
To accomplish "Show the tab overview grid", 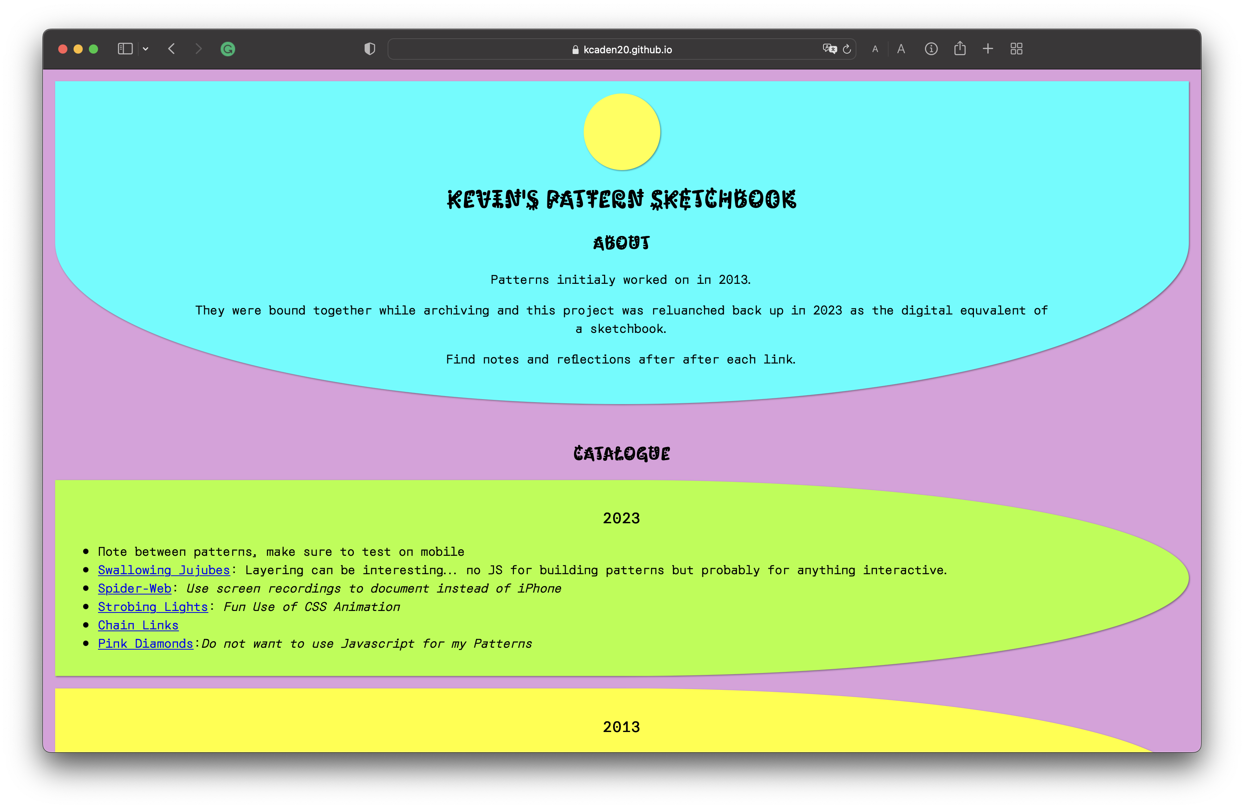I will [1016, 49].
